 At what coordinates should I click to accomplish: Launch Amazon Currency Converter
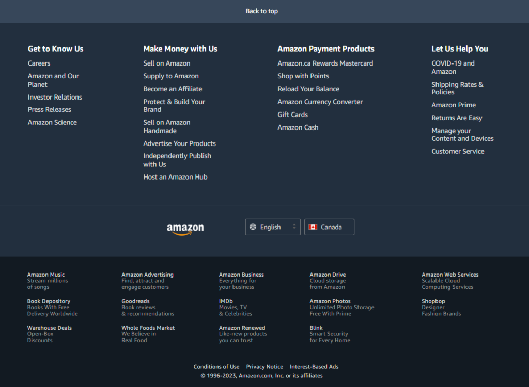pyautogui.click(x=320, y=102)
